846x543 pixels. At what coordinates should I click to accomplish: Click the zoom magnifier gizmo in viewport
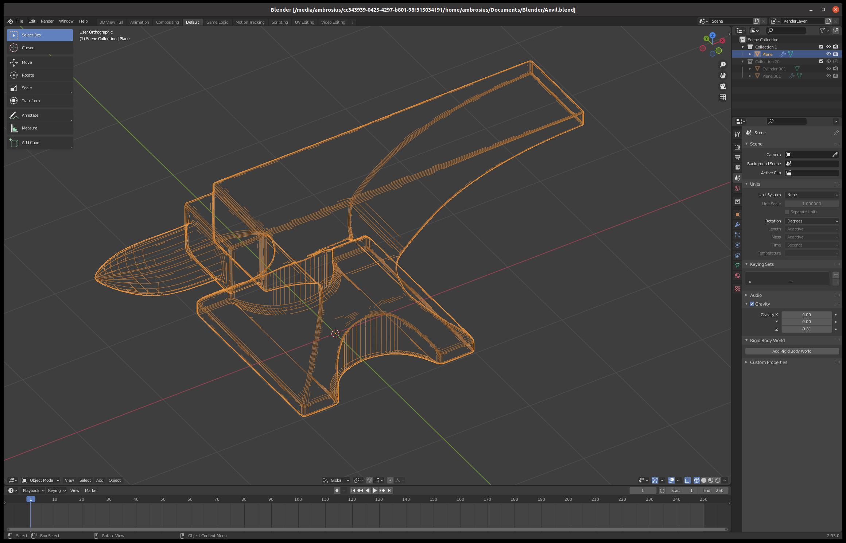[x=722, y=65]
